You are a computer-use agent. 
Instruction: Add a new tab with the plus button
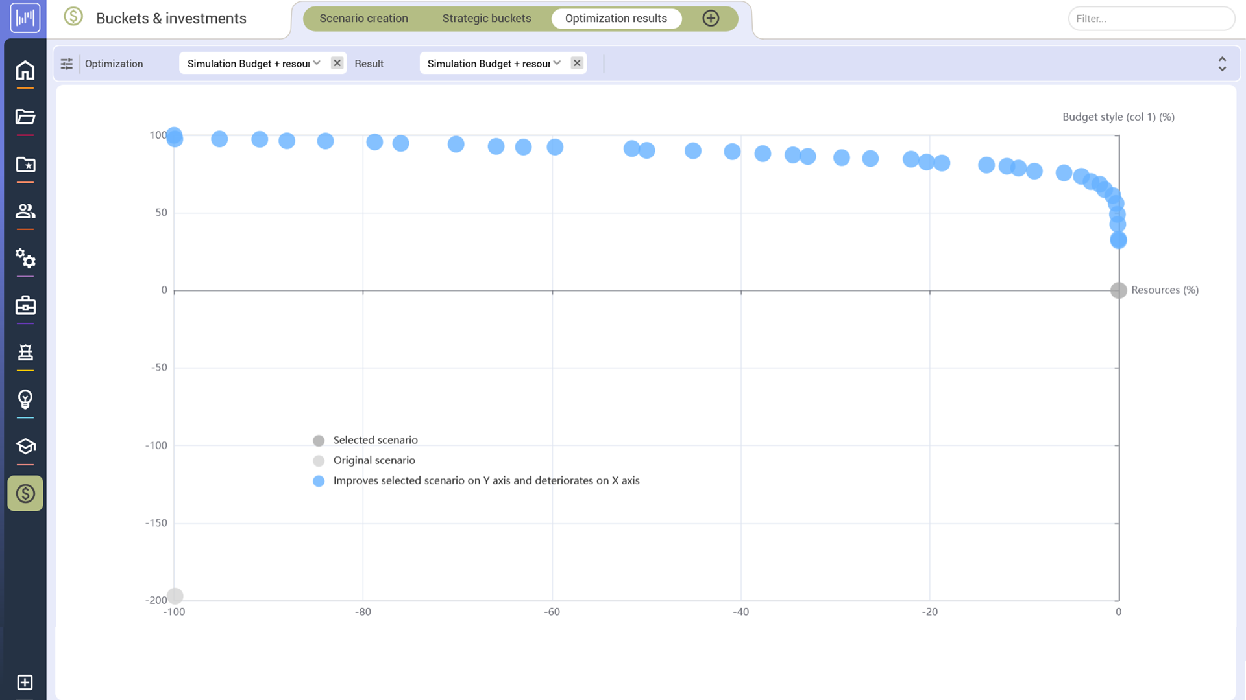711,18
